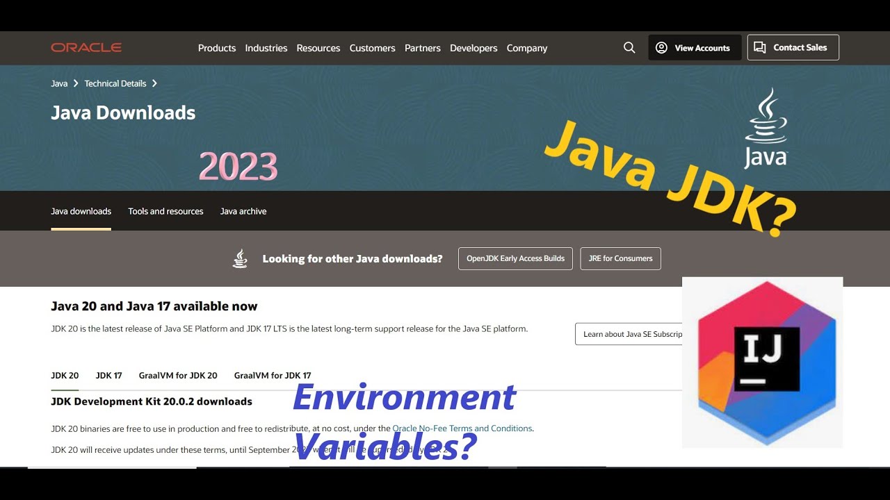This screenshot has width=890, height=500.
Task: Select the JDK 20 tab
Action: coord(65,376)
